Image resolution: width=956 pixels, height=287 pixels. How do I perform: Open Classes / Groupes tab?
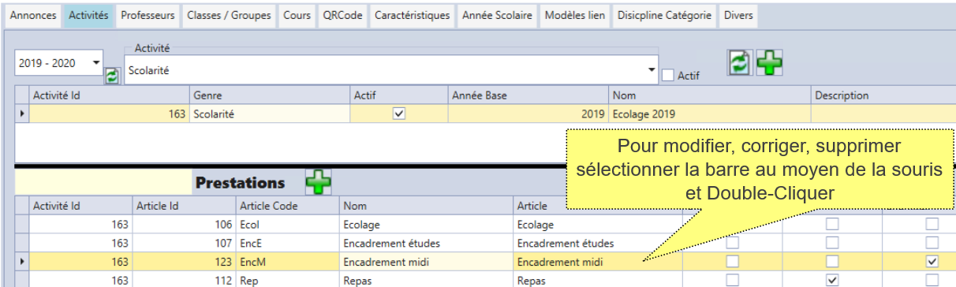tap(229, 16)
